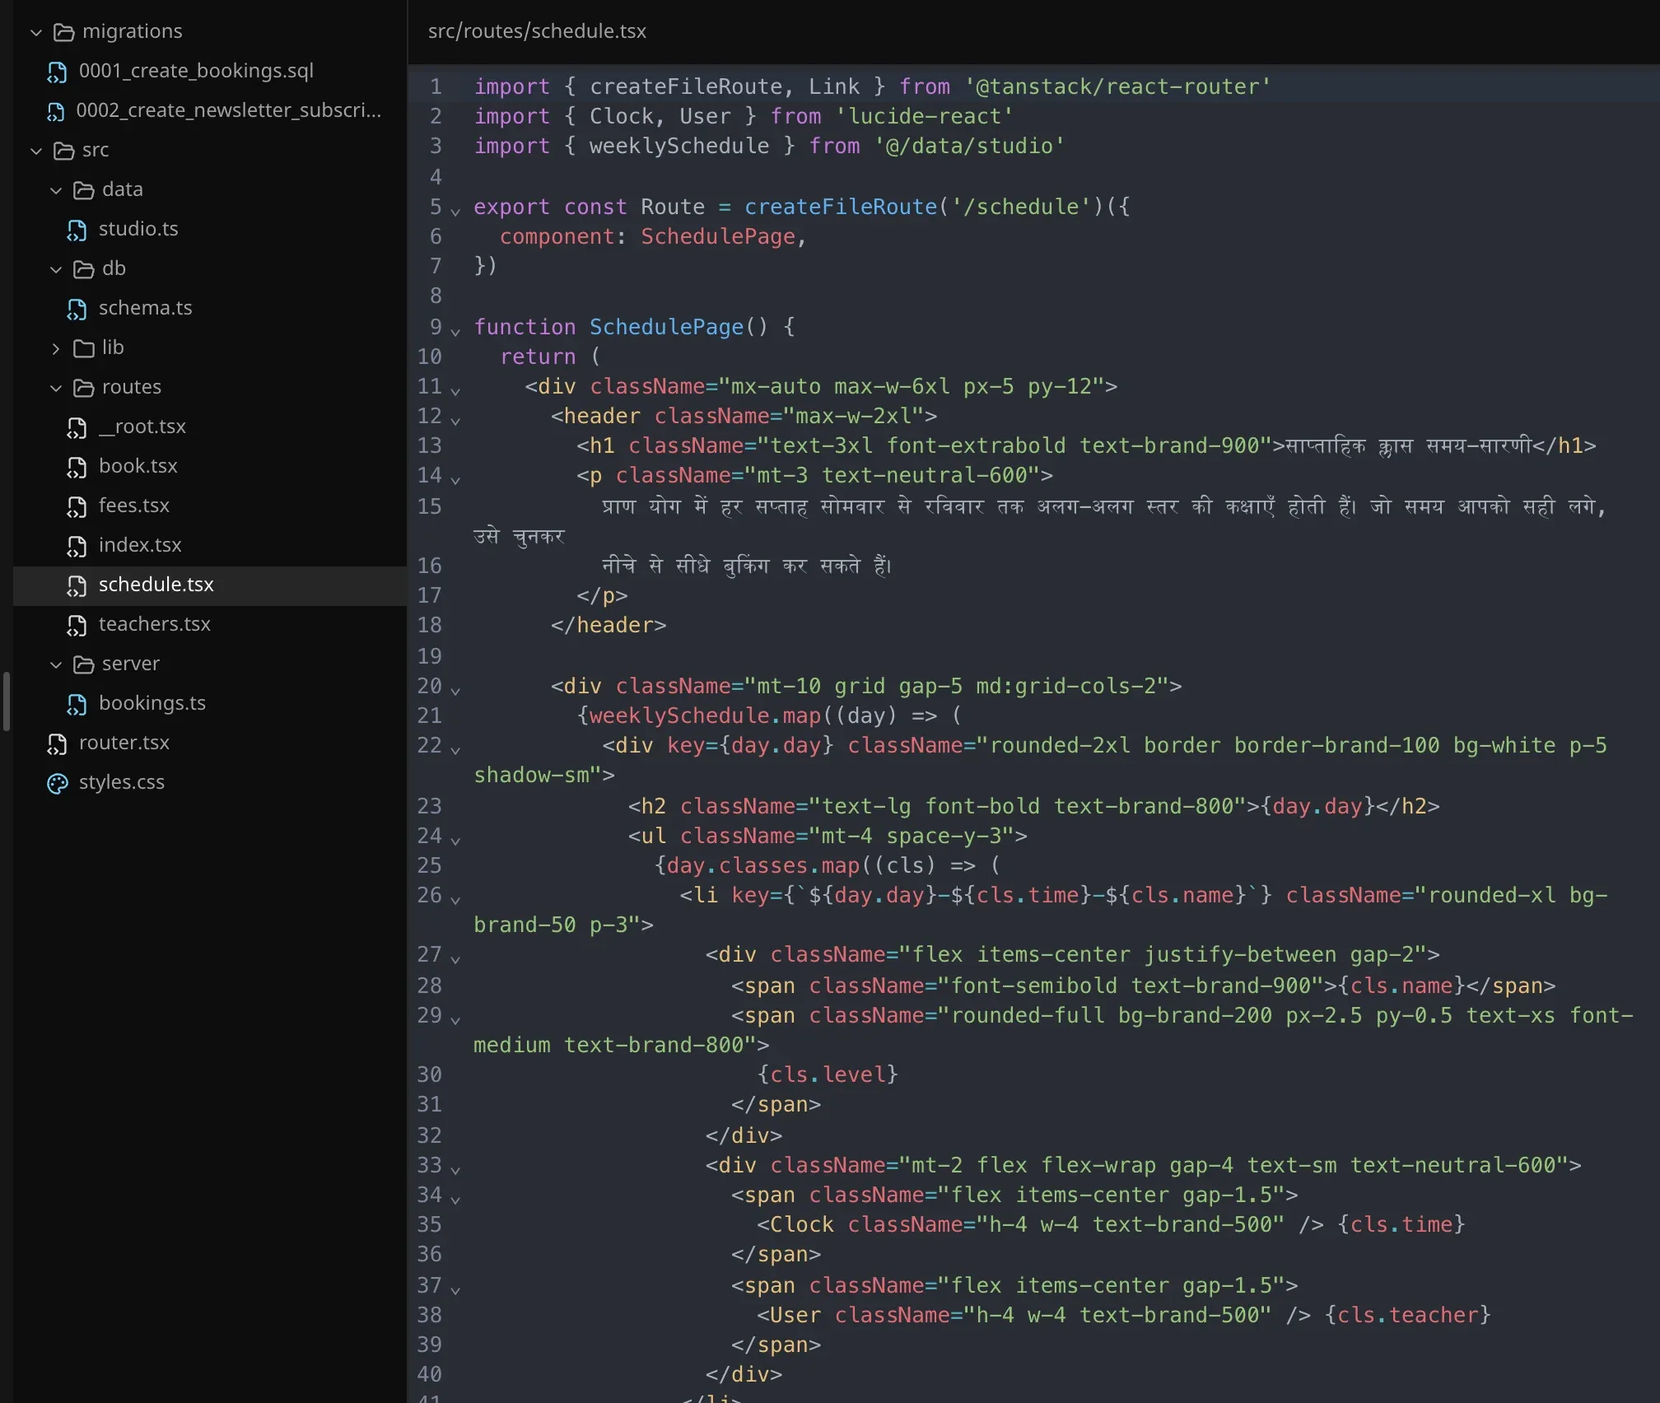The image size is (1660, 1403).
Task: Click the 0001_create_bookings.sql file icon
Action: pyautogui.click(x=57, y=72)
